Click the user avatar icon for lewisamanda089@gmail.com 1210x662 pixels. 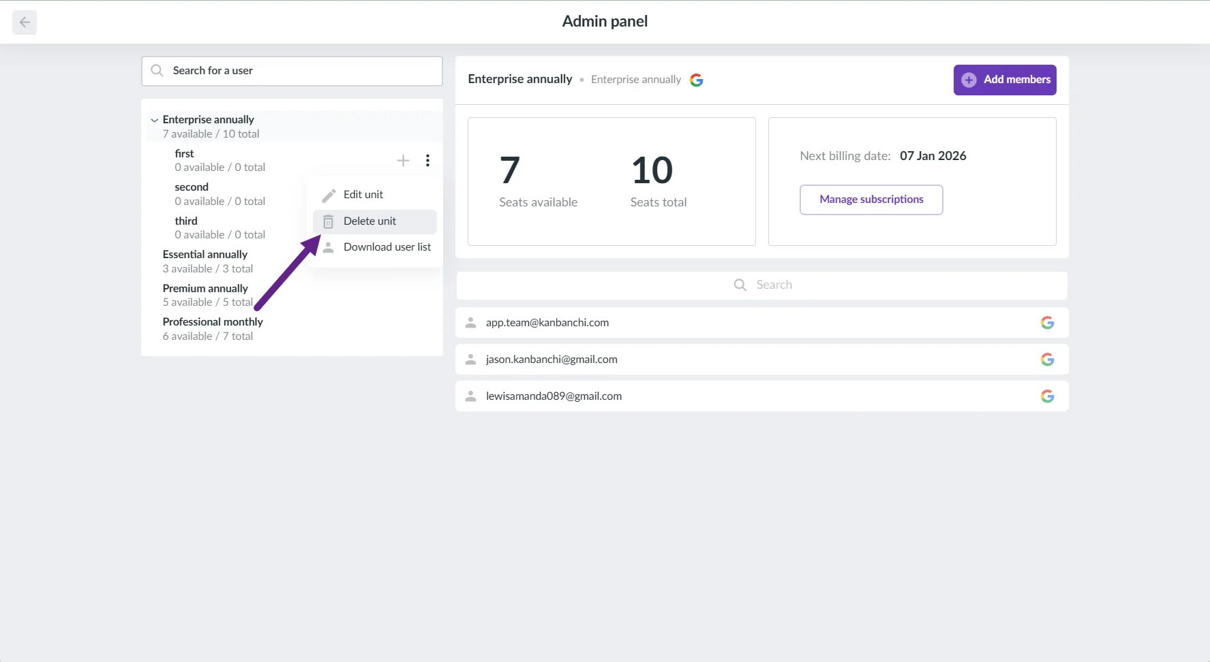[x=470, y=396]
